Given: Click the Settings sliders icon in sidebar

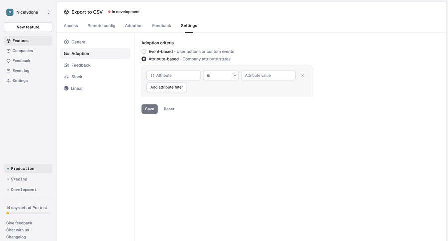Looking at the screenshot, I should click(8, 81).
